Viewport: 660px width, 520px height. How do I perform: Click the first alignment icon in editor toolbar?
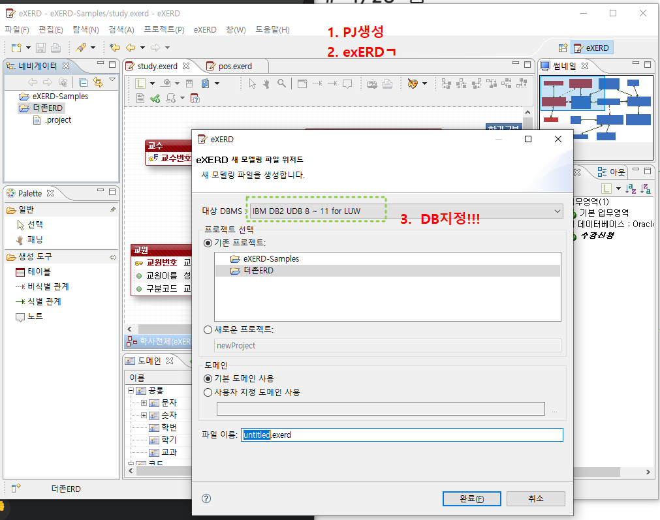click(446, 84)
